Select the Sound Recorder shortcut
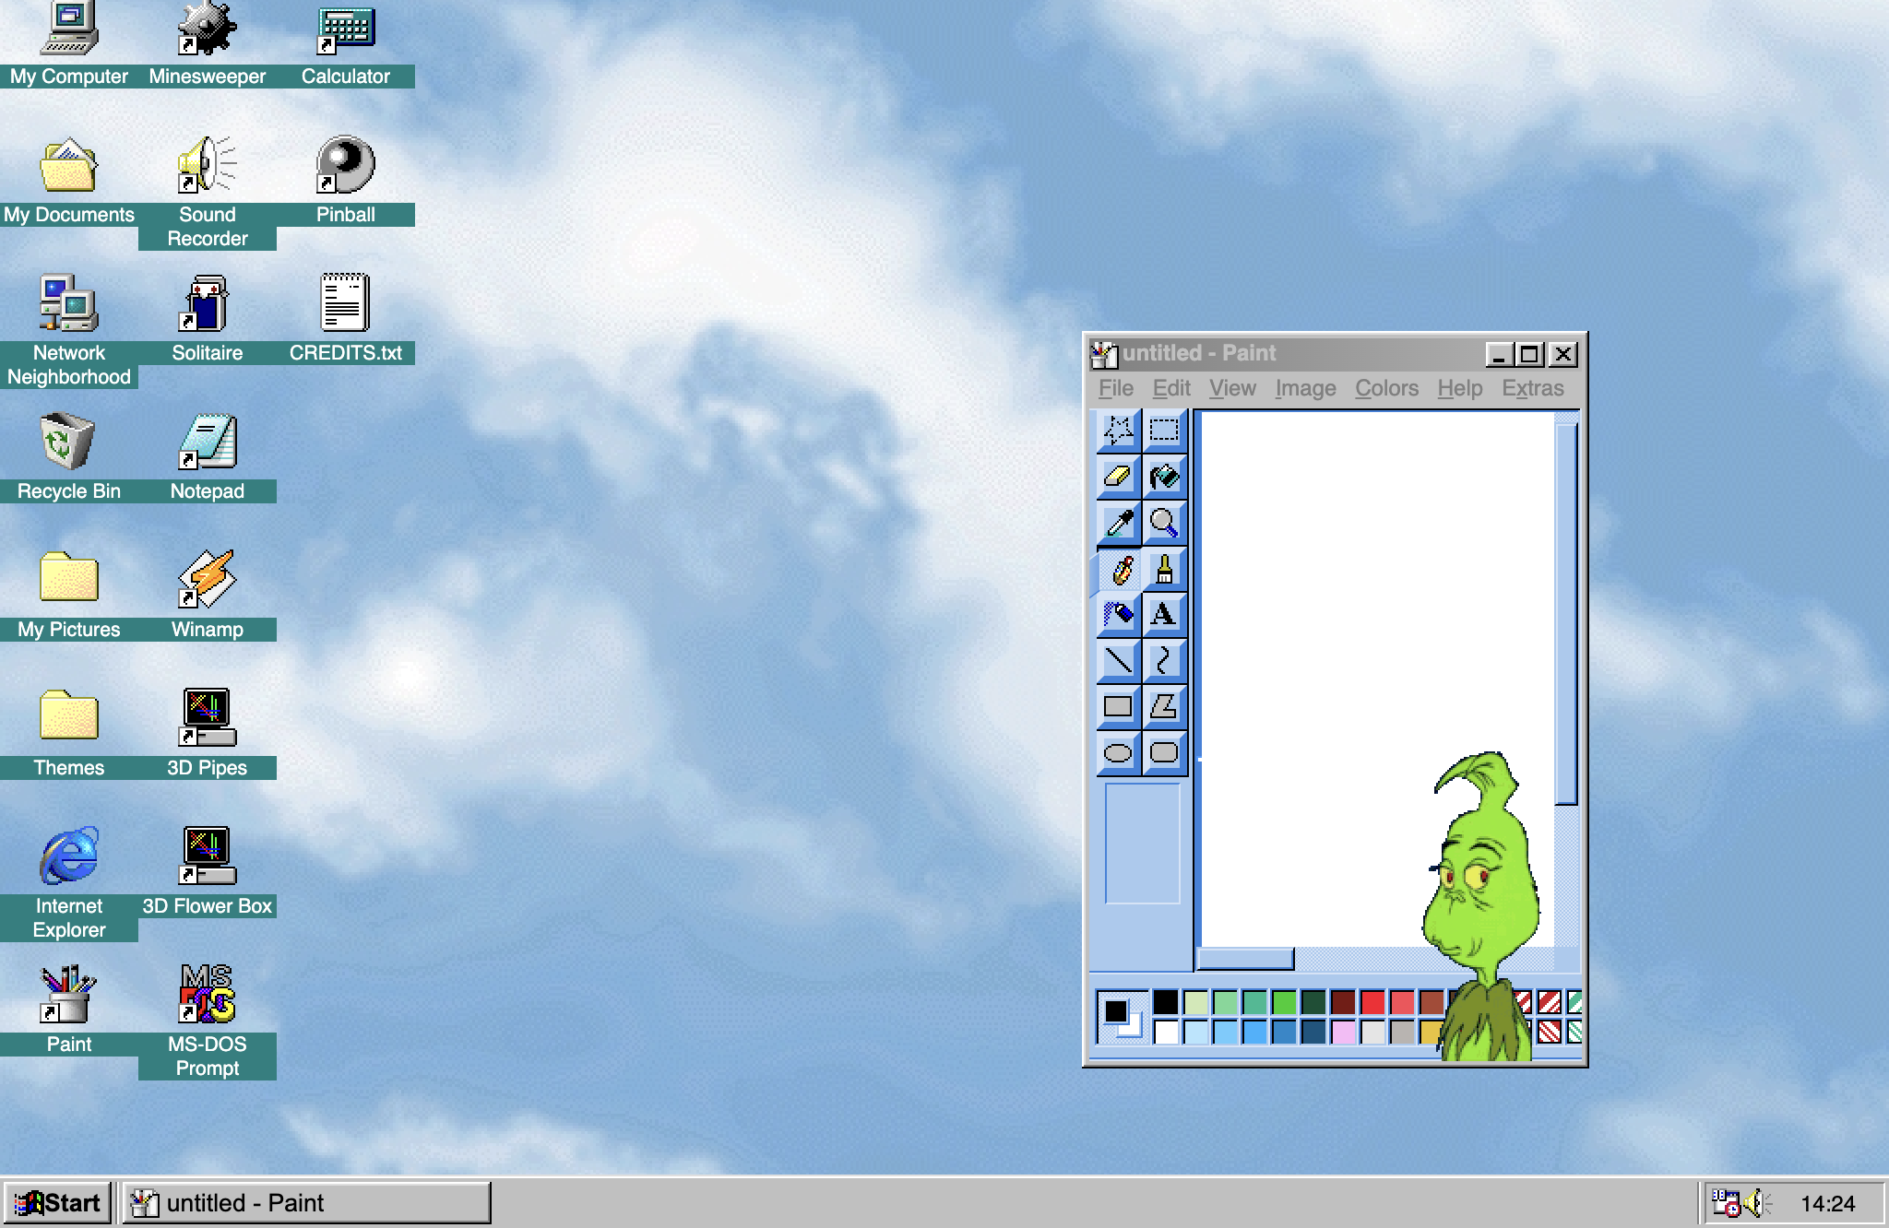This screenshot has height=1228, width=1889. pyautogui.click(x=208, y=192)
